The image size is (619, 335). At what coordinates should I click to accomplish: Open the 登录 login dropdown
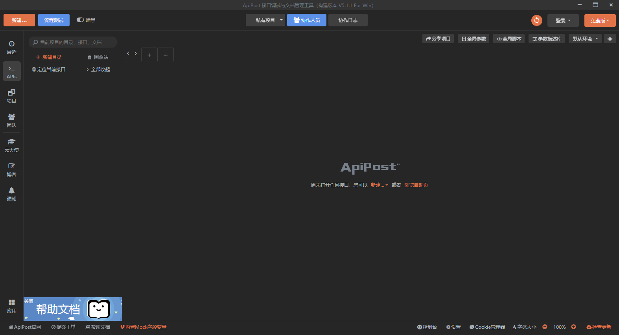pyautogui.click(x=563, y=20)
